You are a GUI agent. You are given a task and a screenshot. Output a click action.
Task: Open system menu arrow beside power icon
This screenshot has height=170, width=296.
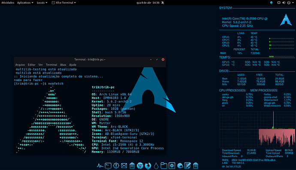tap(293, 3)
